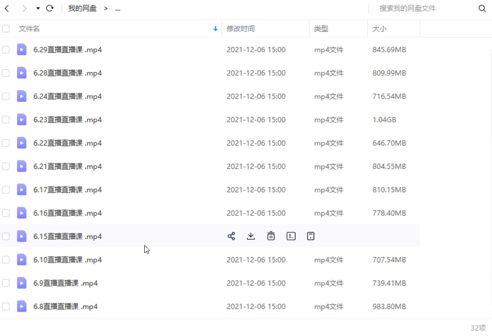Refresh the file list

(x=50, y=8)
